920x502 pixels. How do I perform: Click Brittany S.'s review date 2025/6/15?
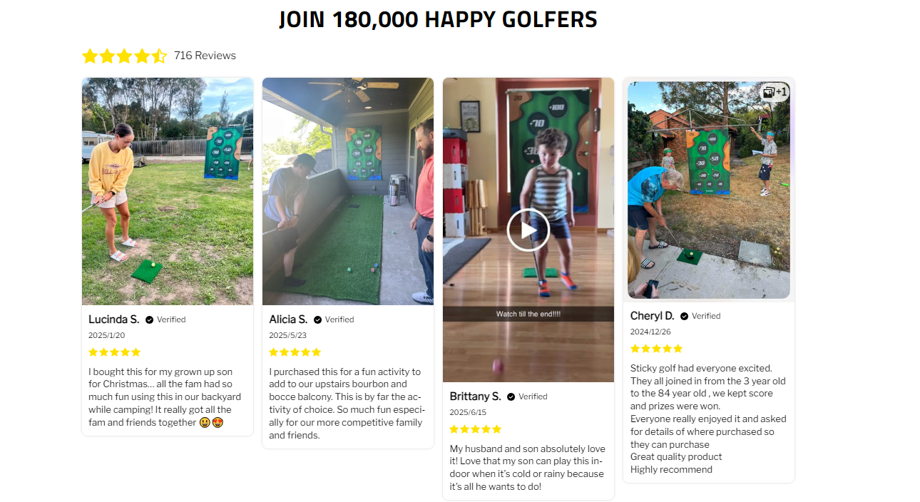[x=469, y=412]
